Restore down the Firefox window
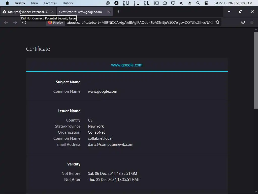 point(241,12)
